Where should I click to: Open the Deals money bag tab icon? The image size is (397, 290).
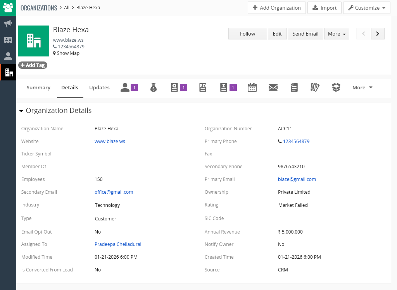154,87
